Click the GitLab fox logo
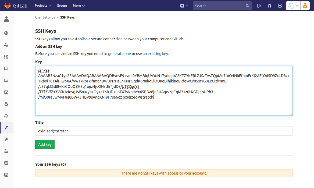 (x=7, y=6)
